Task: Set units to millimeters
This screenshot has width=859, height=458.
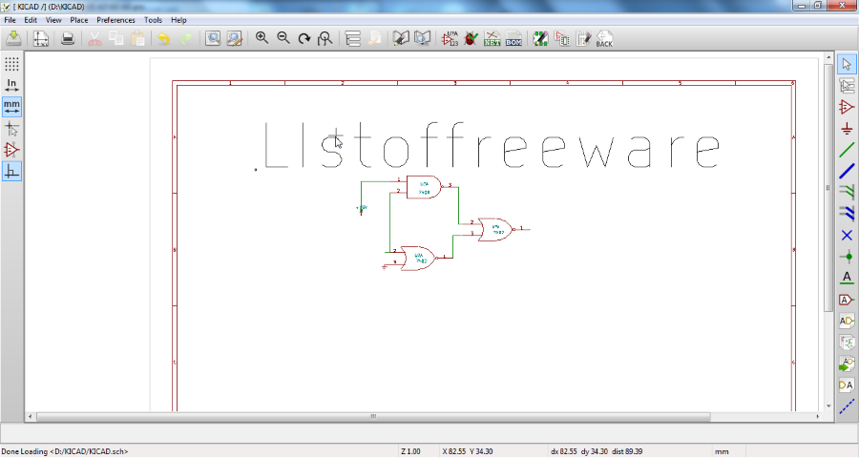Action: (11, 106)
